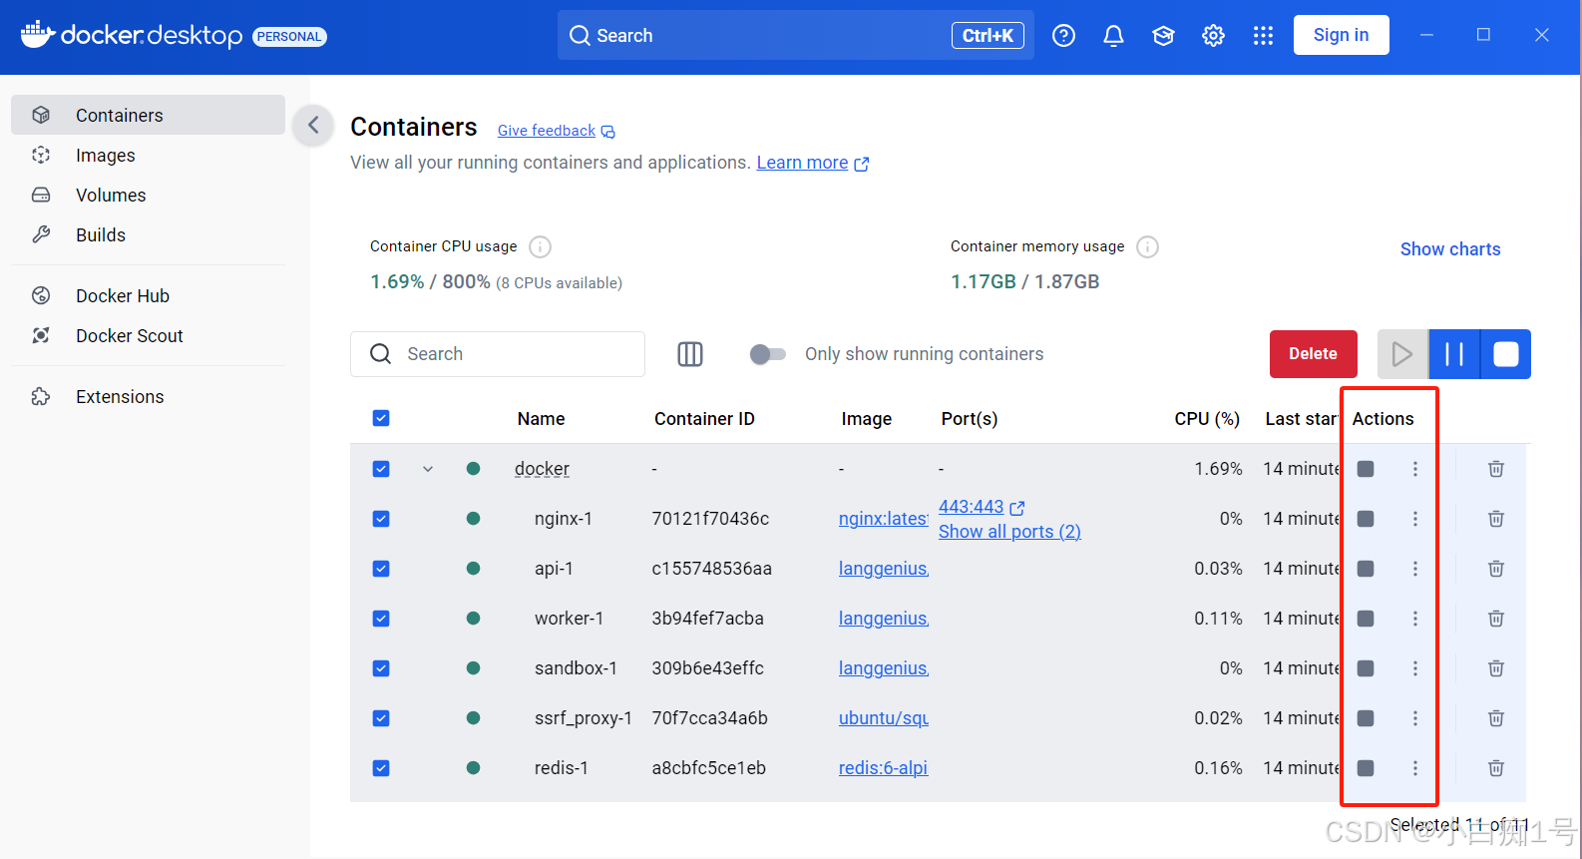Open more actions menu for docker stack

coord(1415,469)
